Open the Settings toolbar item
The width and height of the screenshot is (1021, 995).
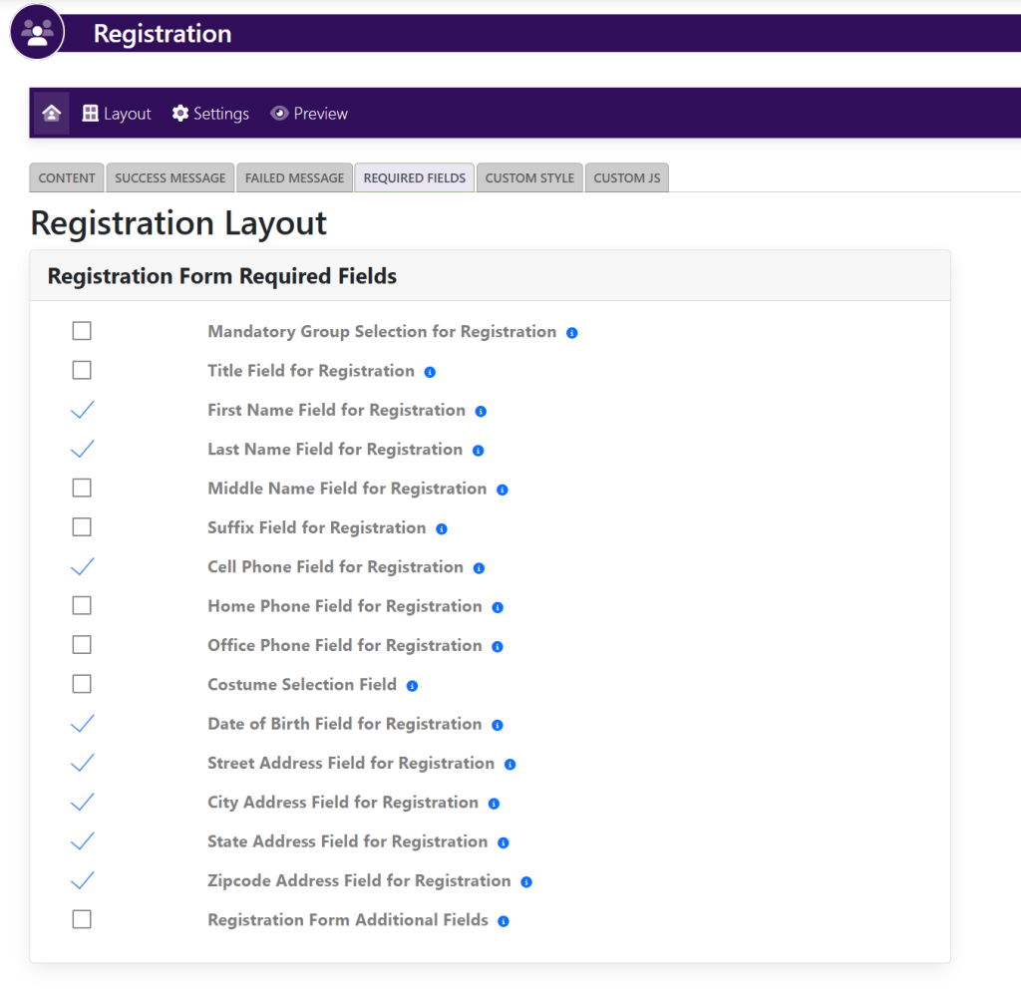tap(210, 114)
